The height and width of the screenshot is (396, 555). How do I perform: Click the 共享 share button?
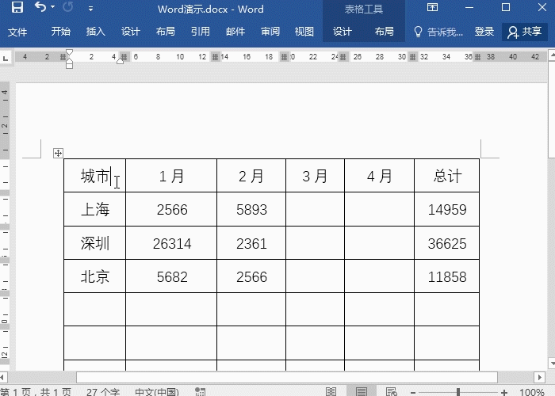click(x=525, y=32)
